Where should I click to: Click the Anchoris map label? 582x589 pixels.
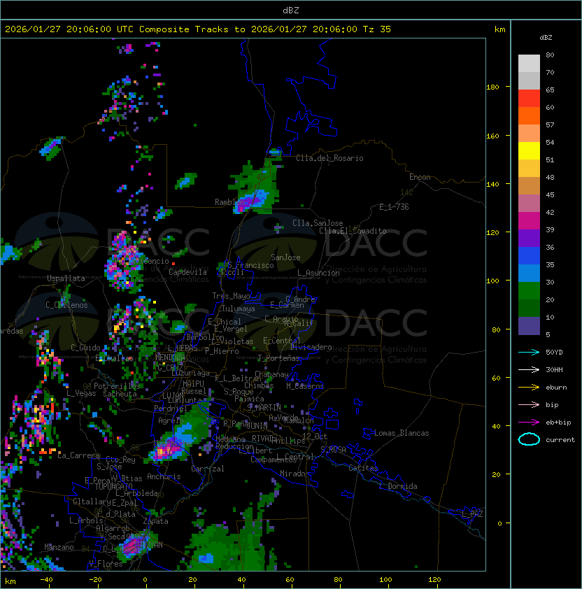point(164,476)
